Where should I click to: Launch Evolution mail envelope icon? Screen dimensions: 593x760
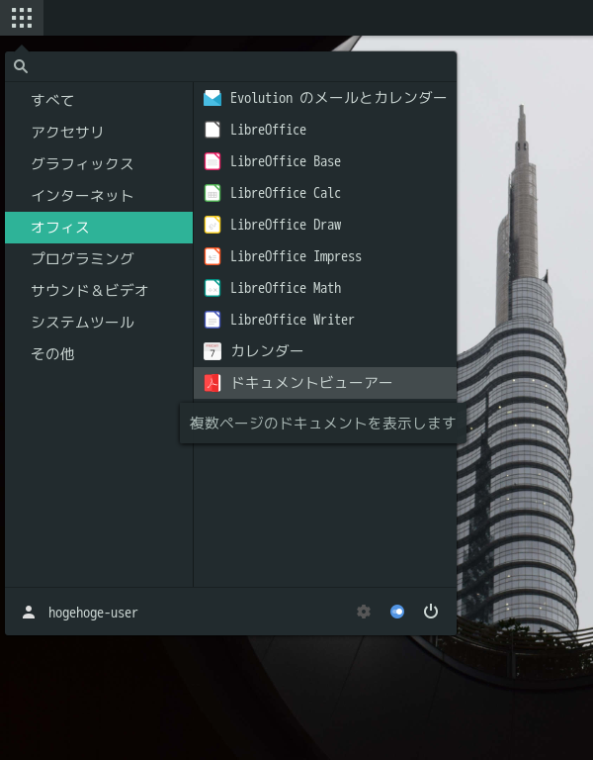[x=212, y=98]
